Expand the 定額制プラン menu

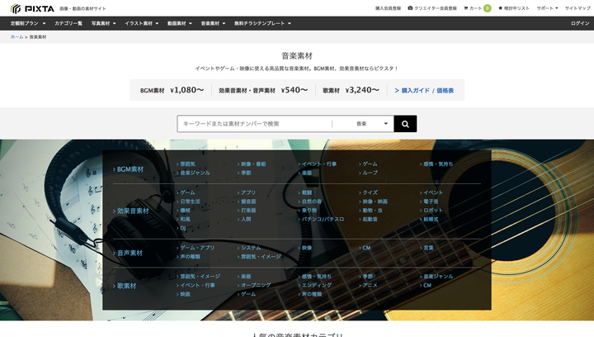[x=28, y=23]
